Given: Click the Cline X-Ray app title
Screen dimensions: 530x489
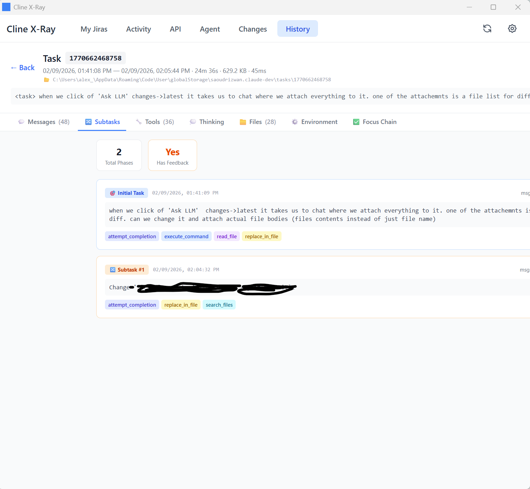Looking at the screenshot, I should (x=31, y=29).
